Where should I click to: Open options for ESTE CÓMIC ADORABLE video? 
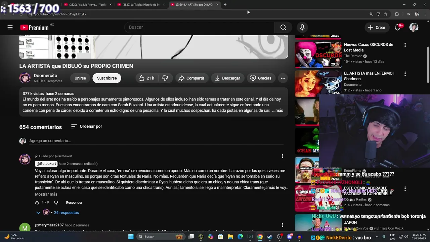pyautogui.click(x=405, y=189)
